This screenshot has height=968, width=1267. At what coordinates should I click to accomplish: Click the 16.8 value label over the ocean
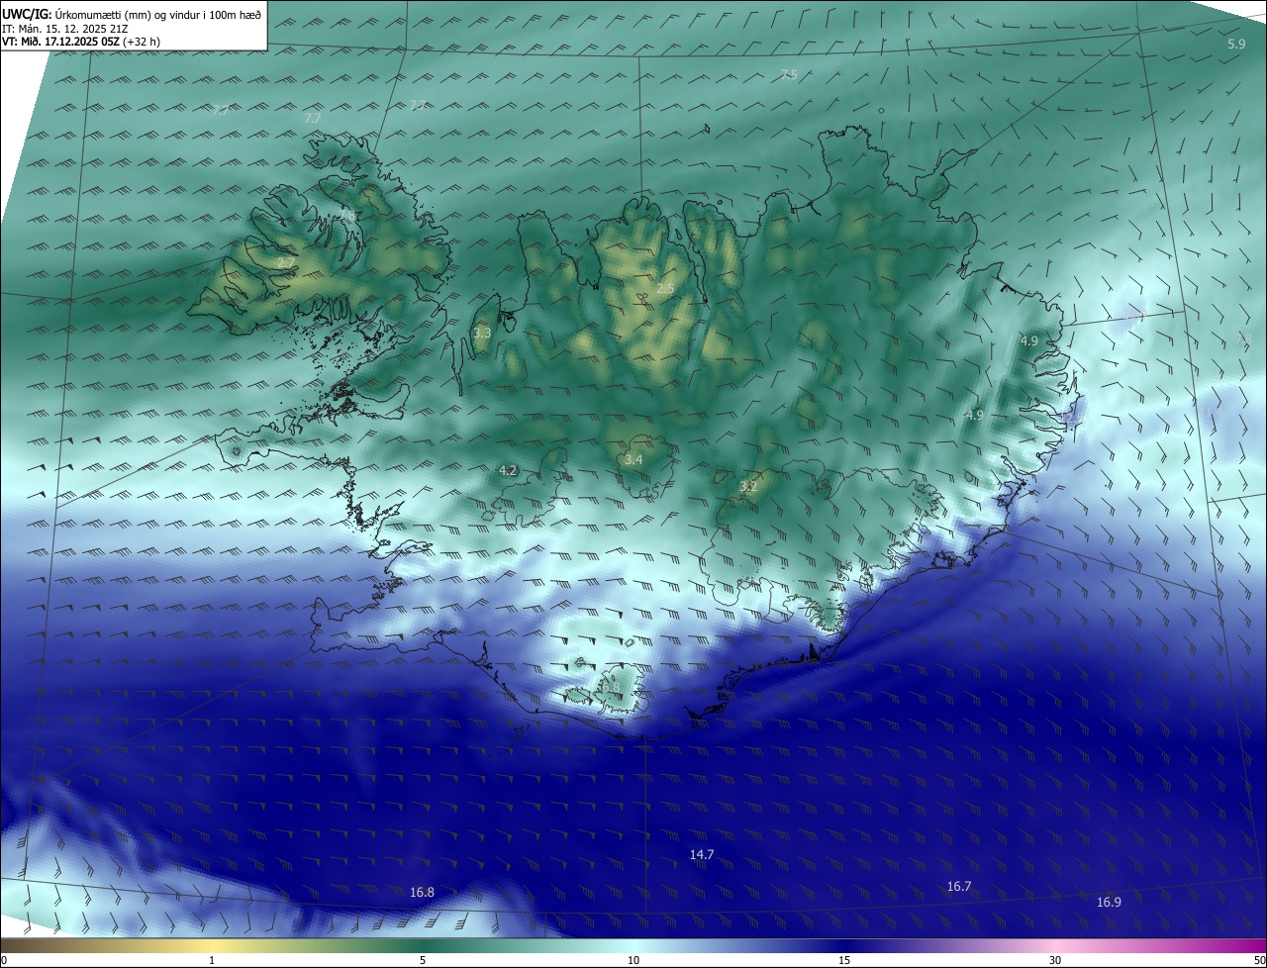[422, 893]
